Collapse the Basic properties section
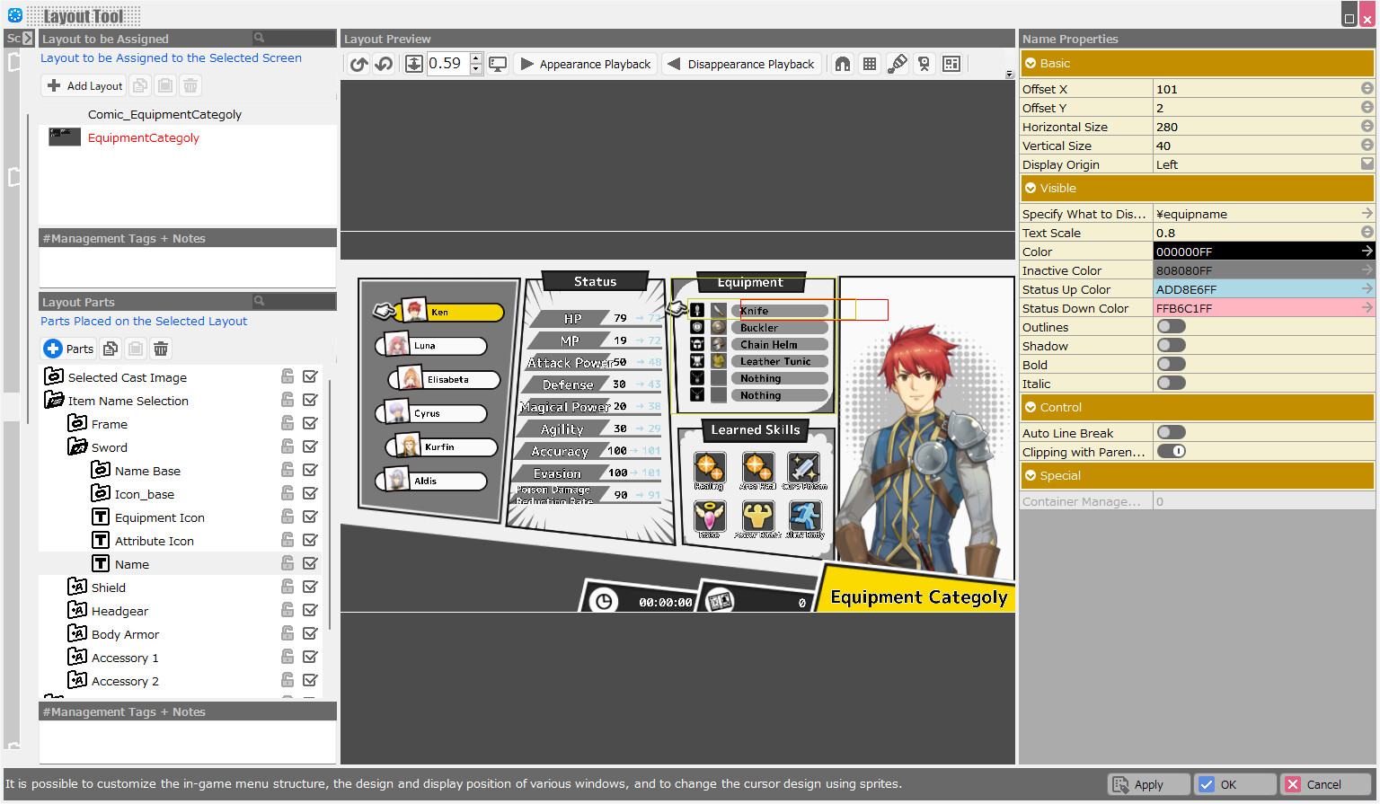The width and height of the screenshot is (1380, 804). point(1030,65)
